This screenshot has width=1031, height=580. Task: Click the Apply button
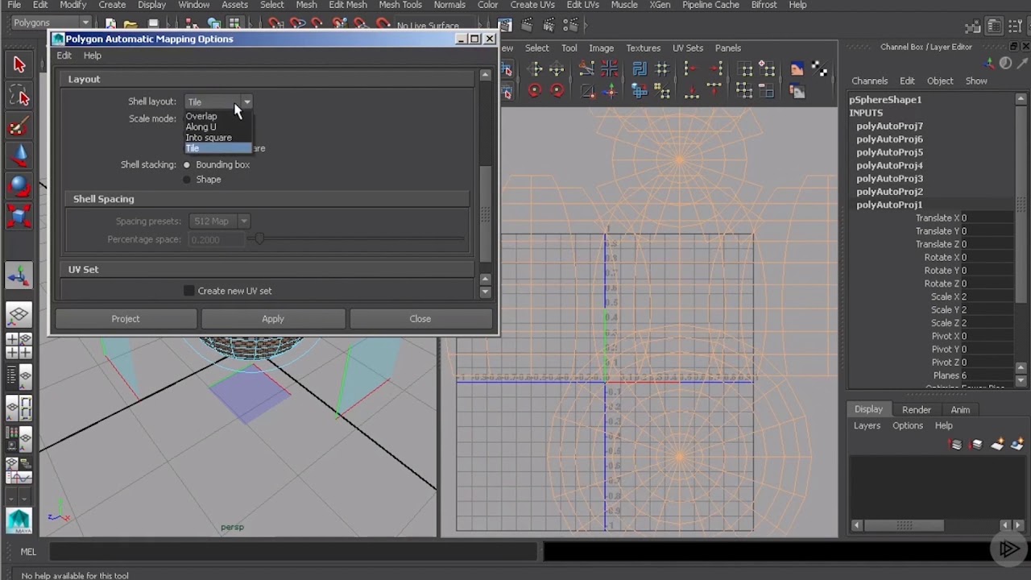[273, 319]
